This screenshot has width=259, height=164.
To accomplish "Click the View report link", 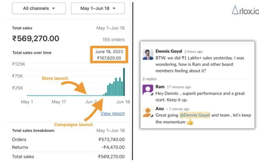I will click(113, 113).
